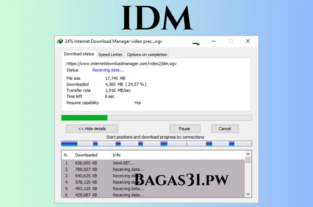The width and height of the screenshot is (313, 207).
Task: Open the Options on completion tab
Action: (147, 55)
